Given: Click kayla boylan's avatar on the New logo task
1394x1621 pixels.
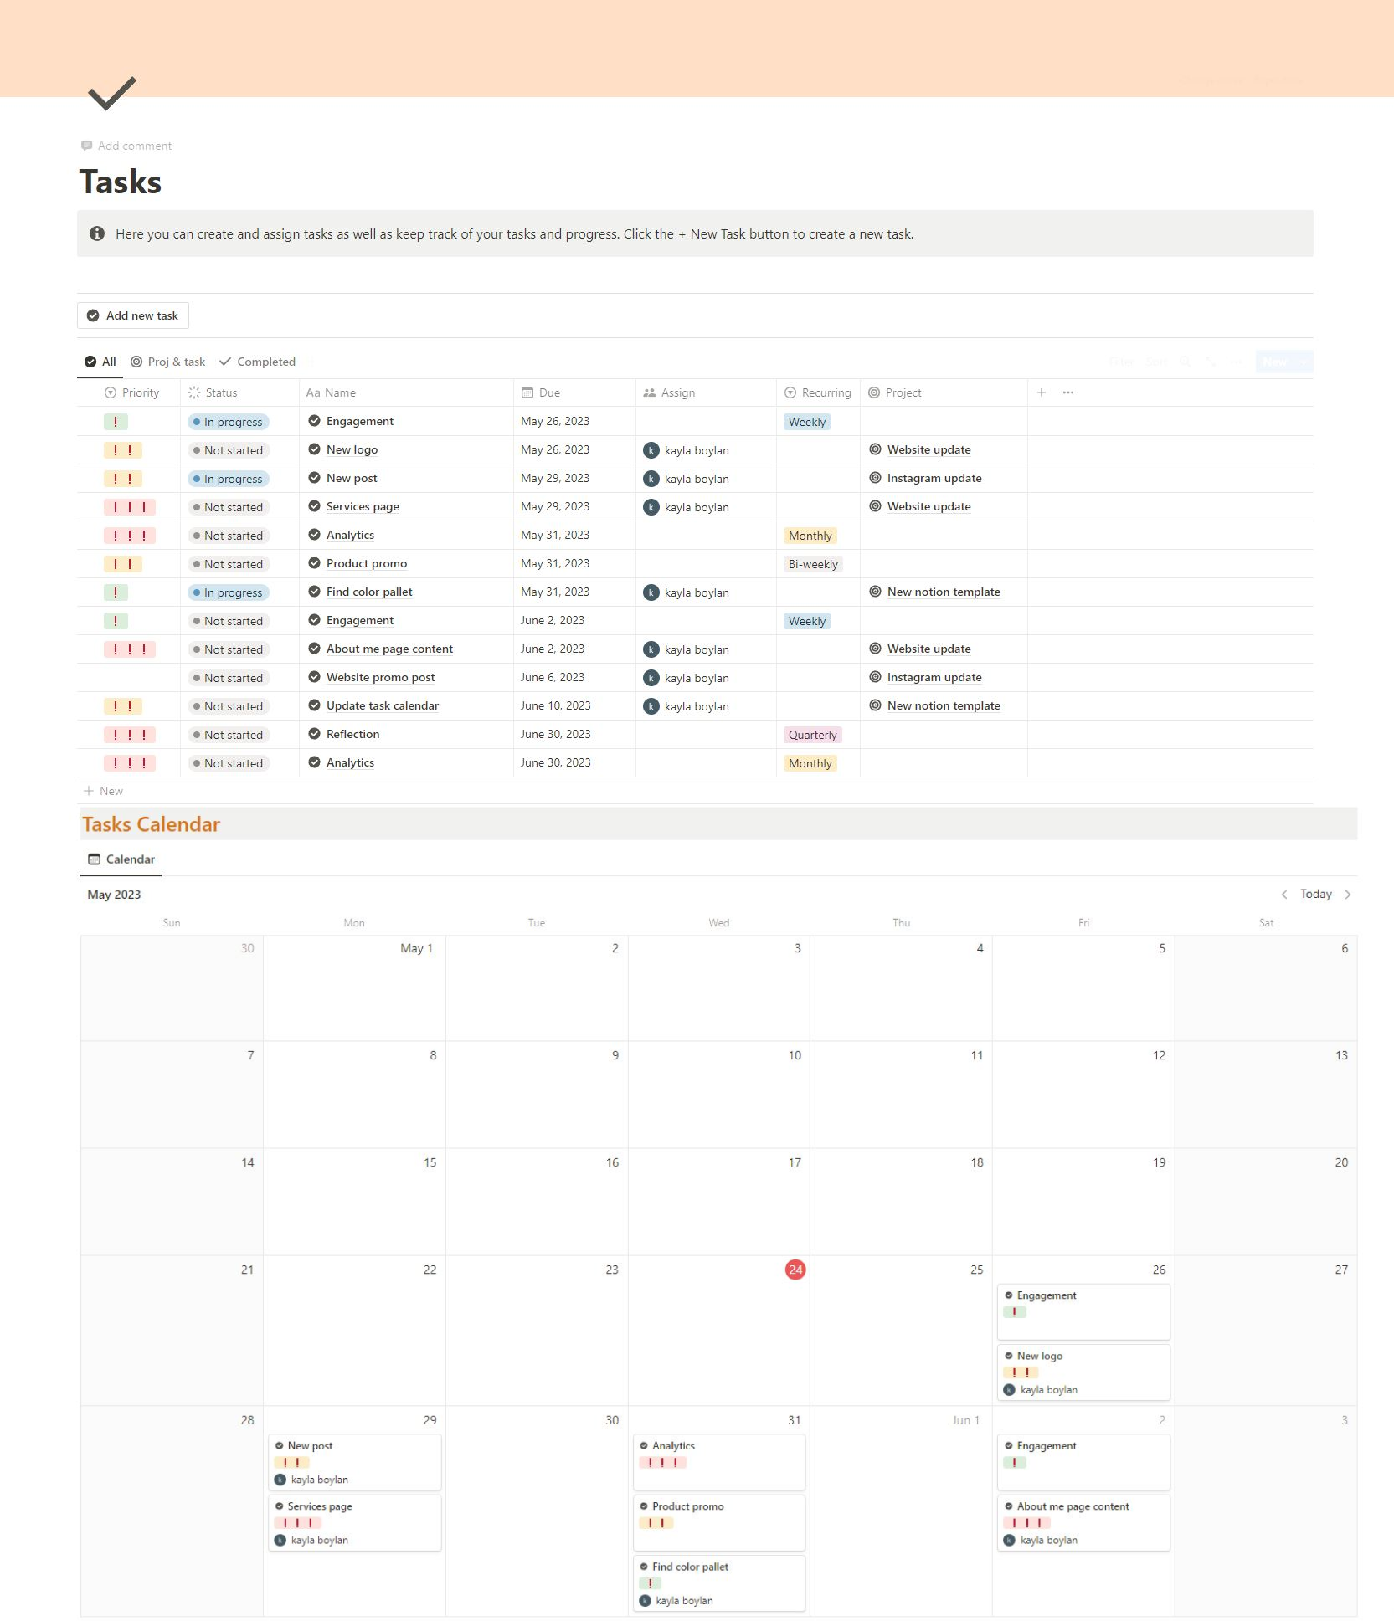Looking at the screenshot, I should click(651, 450).
